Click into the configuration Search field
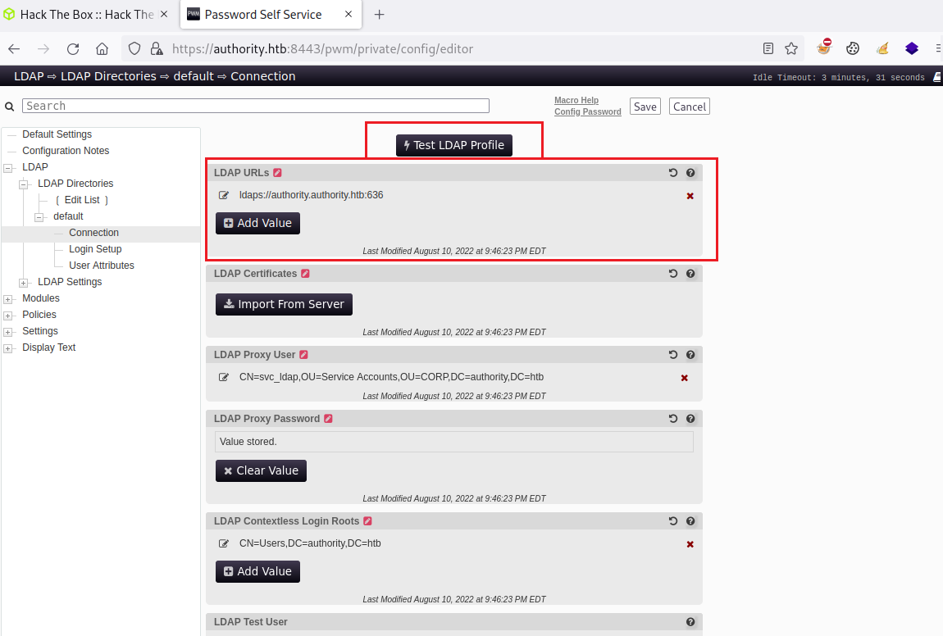943x636 pixels. pos(256,106)
